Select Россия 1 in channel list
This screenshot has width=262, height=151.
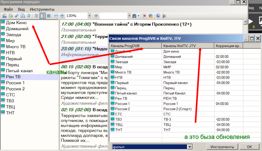(x=15, y=83)
